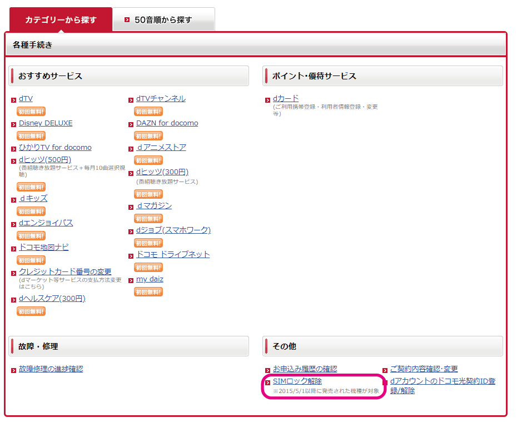
Task: Open SIMロック解除 link
Action: click(297, 381)
